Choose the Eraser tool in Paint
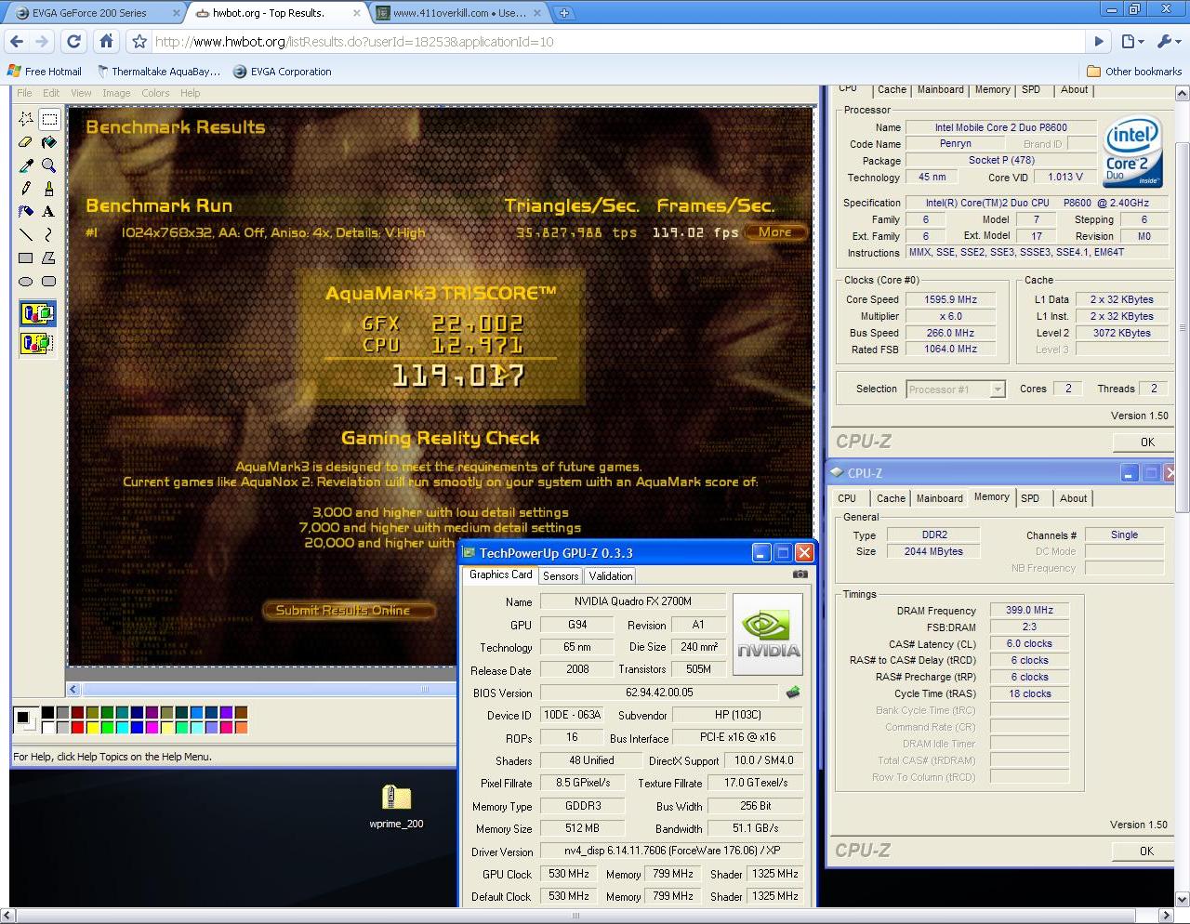Image resolution: width=1190 pixels, height=924 pixels. tap(26, 142)
